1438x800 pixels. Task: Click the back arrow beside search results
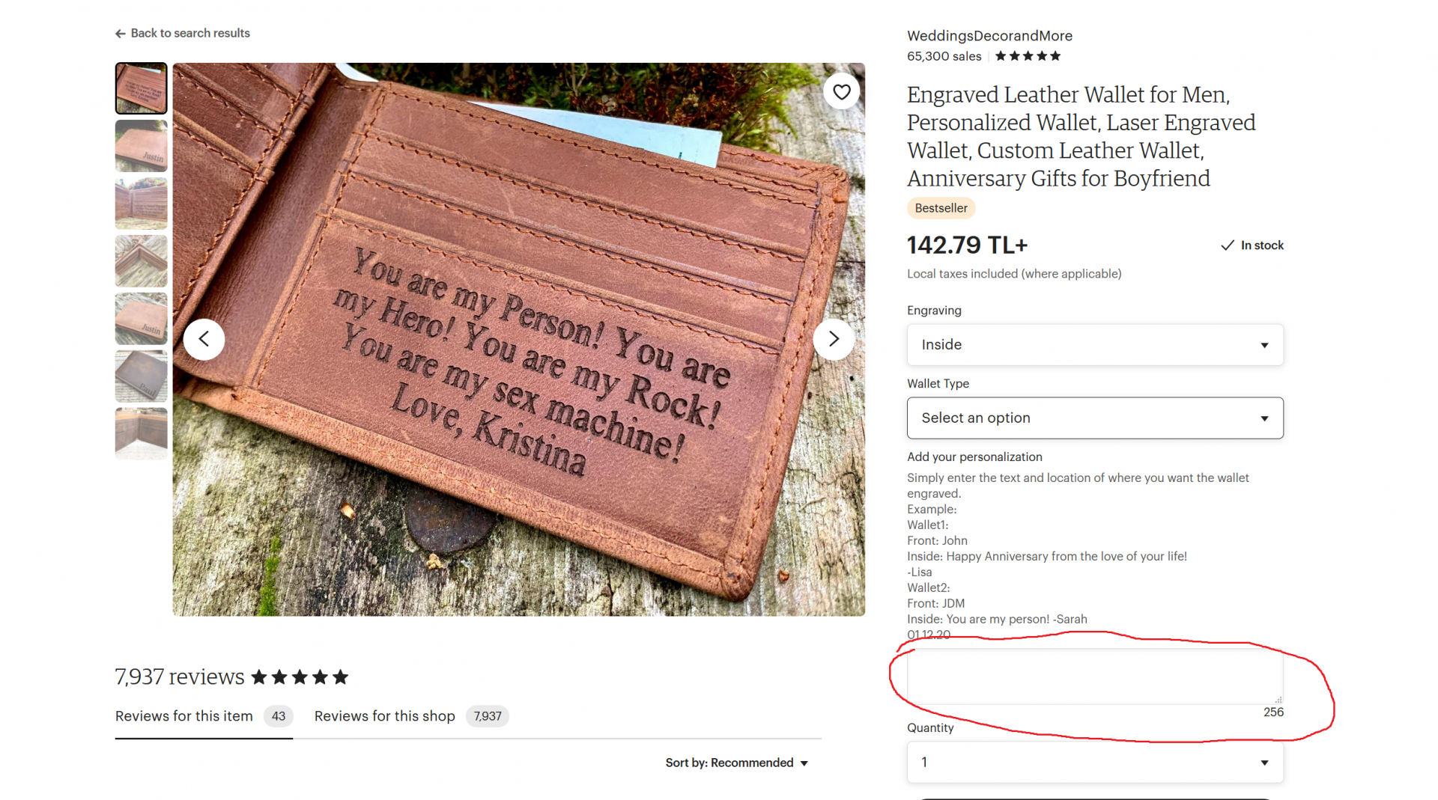pos(120,34)
